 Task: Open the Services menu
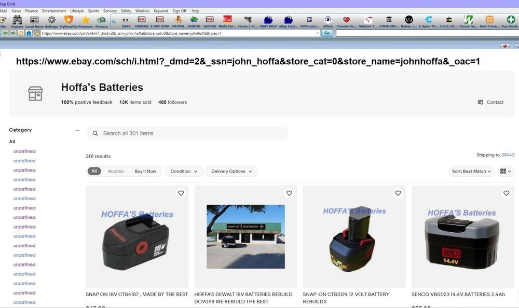(x=110, y=11)
